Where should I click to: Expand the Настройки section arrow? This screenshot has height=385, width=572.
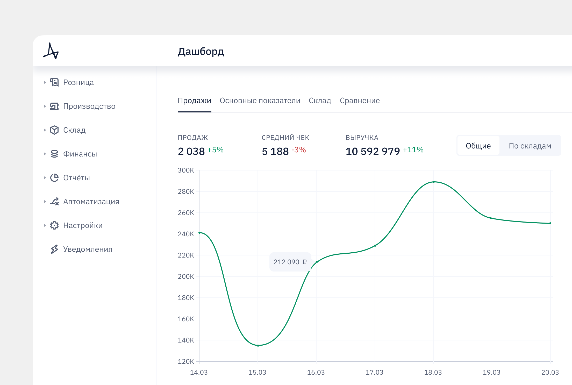click(45, 225)
